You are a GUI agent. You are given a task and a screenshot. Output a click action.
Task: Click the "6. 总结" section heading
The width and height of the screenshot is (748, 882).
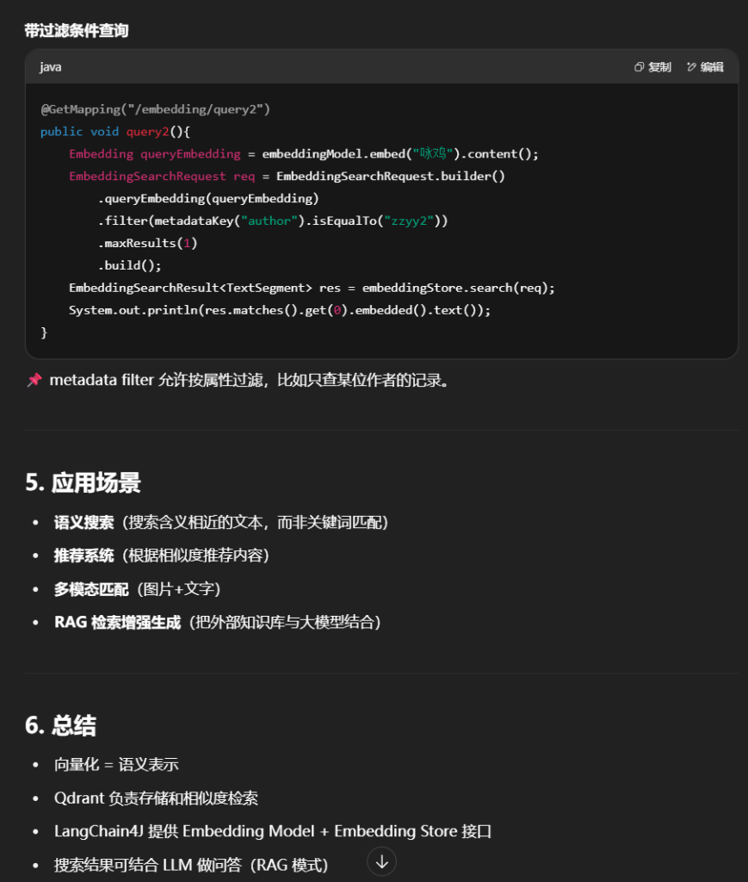[x=61, y=725]
